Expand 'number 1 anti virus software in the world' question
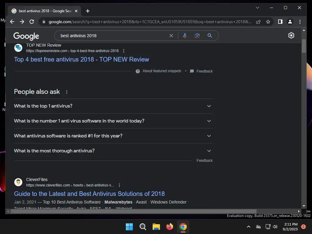Screen dimensions: 312x234 113,121
